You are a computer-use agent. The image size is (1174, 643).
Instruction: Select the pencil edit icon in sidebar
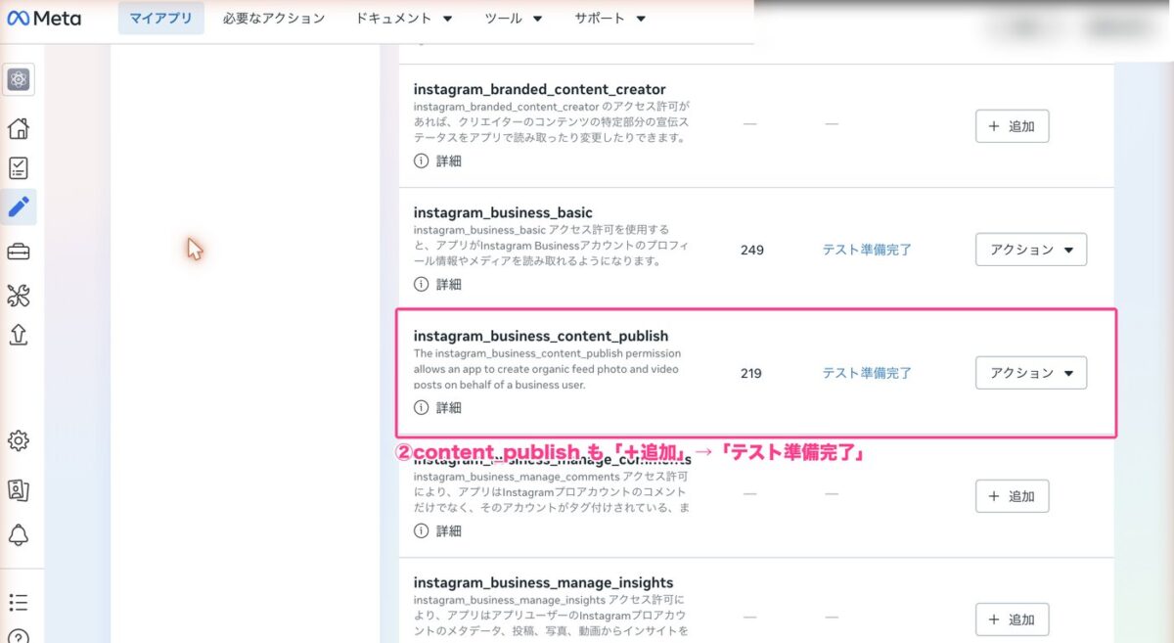(x=19, y=207)
